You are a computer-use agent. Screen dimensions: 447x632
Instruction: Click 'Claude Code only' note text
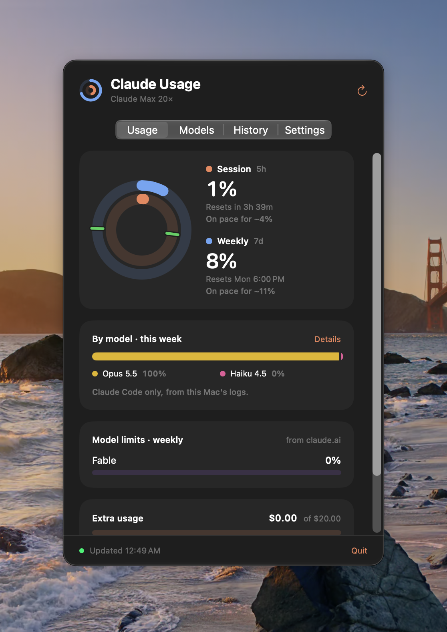[170, 392]
